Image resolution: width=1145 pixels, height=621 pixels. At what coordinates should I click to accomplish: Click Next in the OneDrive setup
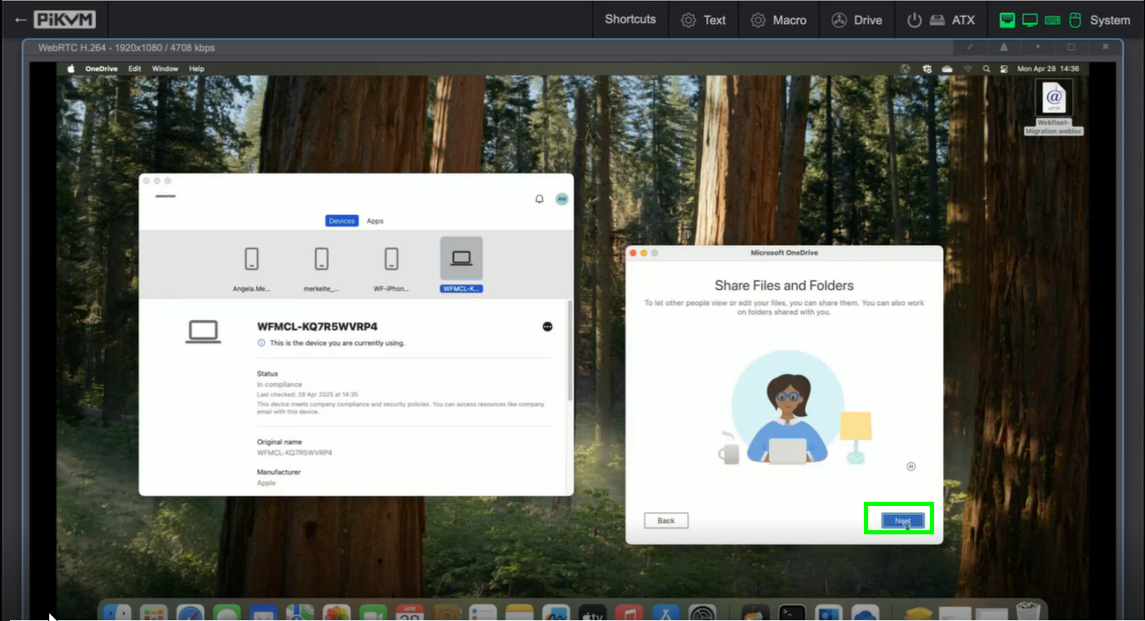(902, 521)
